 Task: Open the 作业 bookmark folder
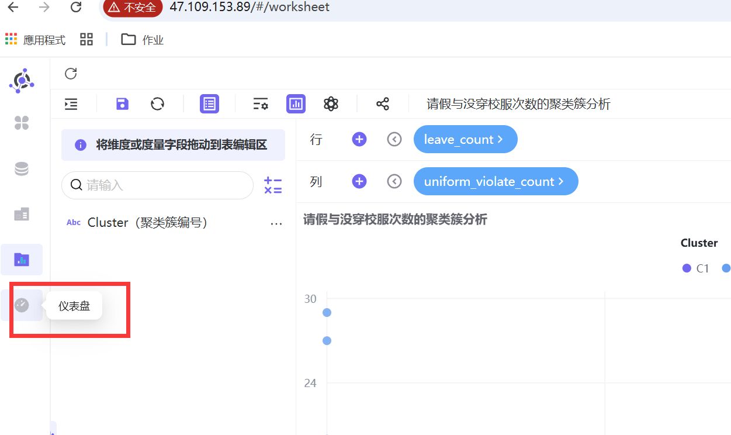tap(143, 40)
